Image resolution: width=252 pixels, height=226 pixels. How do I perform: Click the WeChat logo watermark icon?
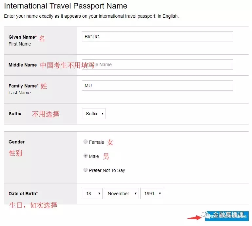pos(208,216)
